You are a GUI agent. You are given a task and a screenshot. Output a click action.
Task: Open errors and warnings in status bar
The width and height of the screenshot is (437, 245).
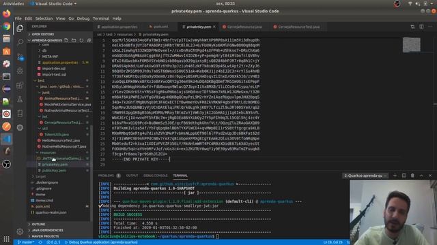53,242
